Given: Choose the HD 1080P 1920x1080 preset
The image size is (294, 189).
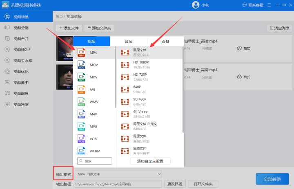Looking at the screenshot, I should pos(149,65).
